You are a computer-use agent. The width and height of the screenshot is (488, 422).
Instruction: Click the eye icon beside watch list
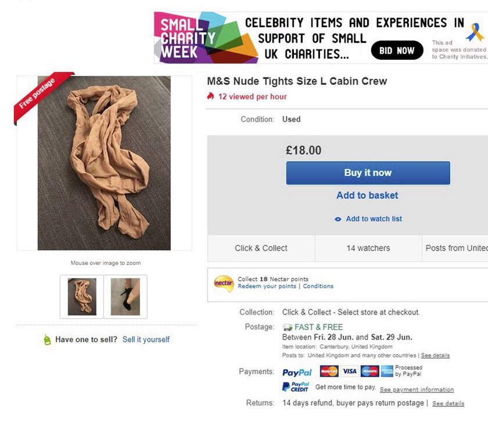point(338,219)
